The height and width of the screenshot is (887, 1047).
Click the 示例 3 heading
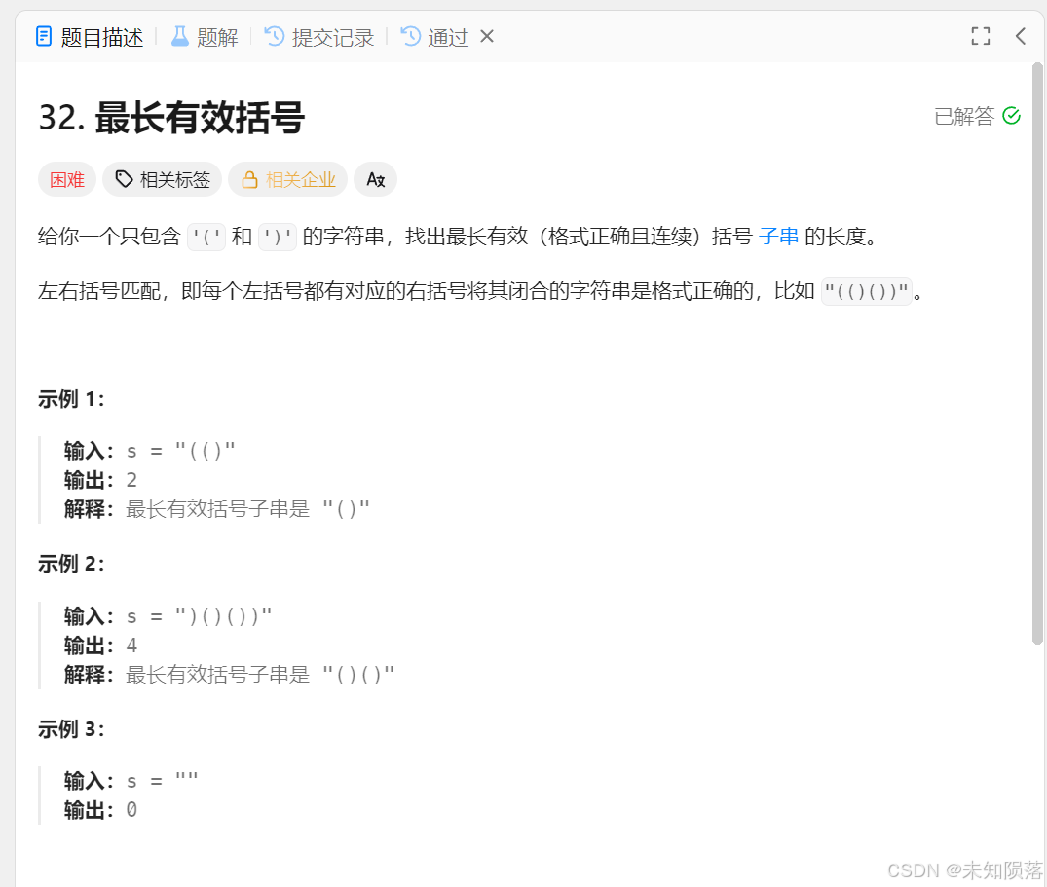(x=71, y=729)
